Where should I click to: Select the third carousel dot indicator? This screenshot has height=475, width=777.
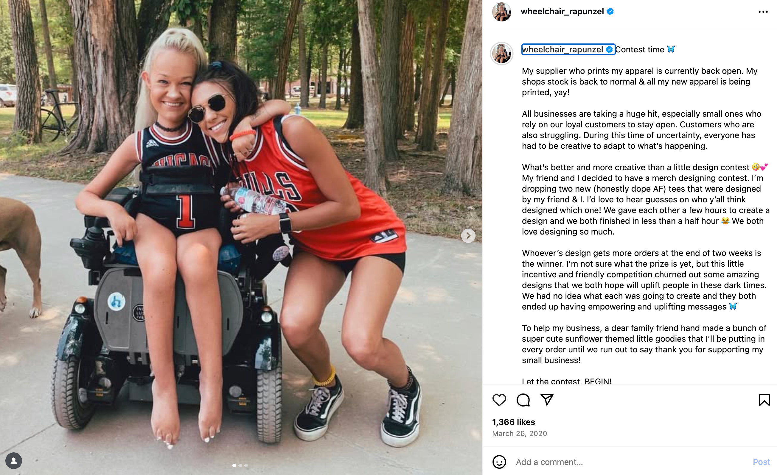click(246, 465)
